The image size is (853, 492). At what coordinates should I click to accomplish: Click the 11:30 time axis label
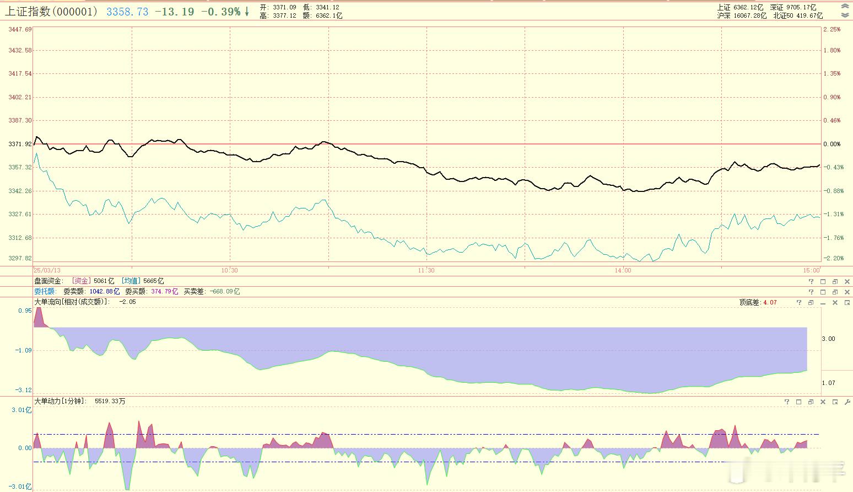click(426, 270)
